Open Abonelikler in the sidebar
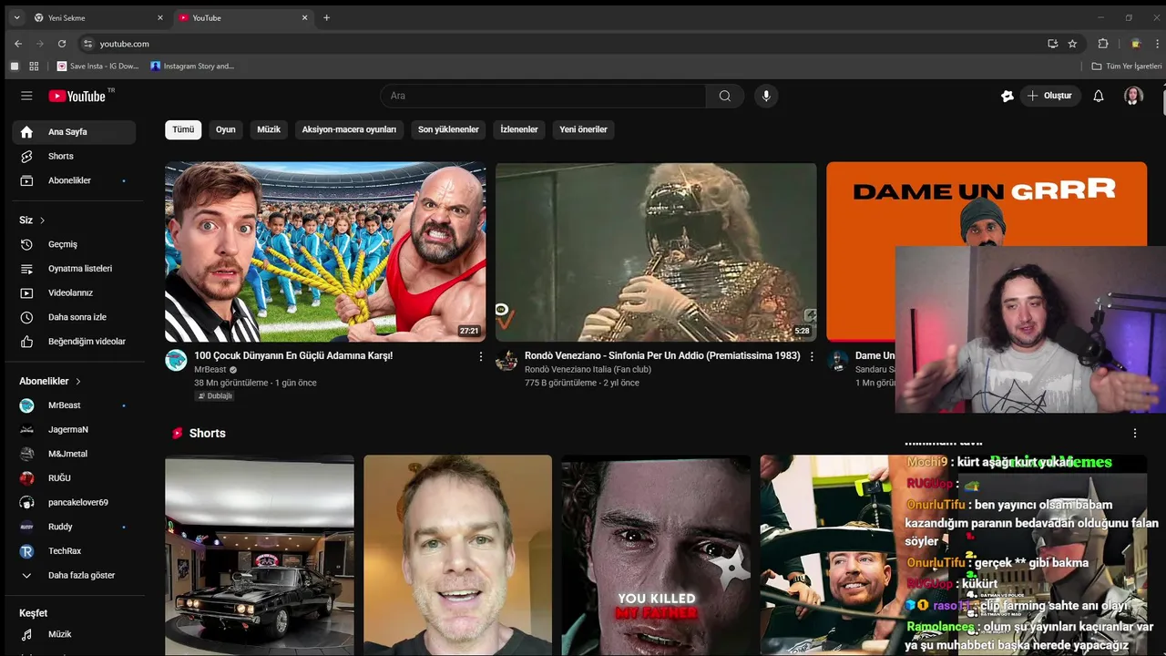This screenshot has width=1166, height=656. tap(74, 180)
